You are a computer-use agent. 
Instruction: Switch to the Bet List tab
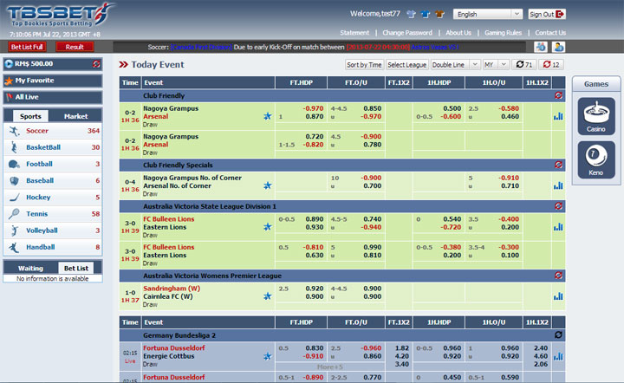point(76,269)
